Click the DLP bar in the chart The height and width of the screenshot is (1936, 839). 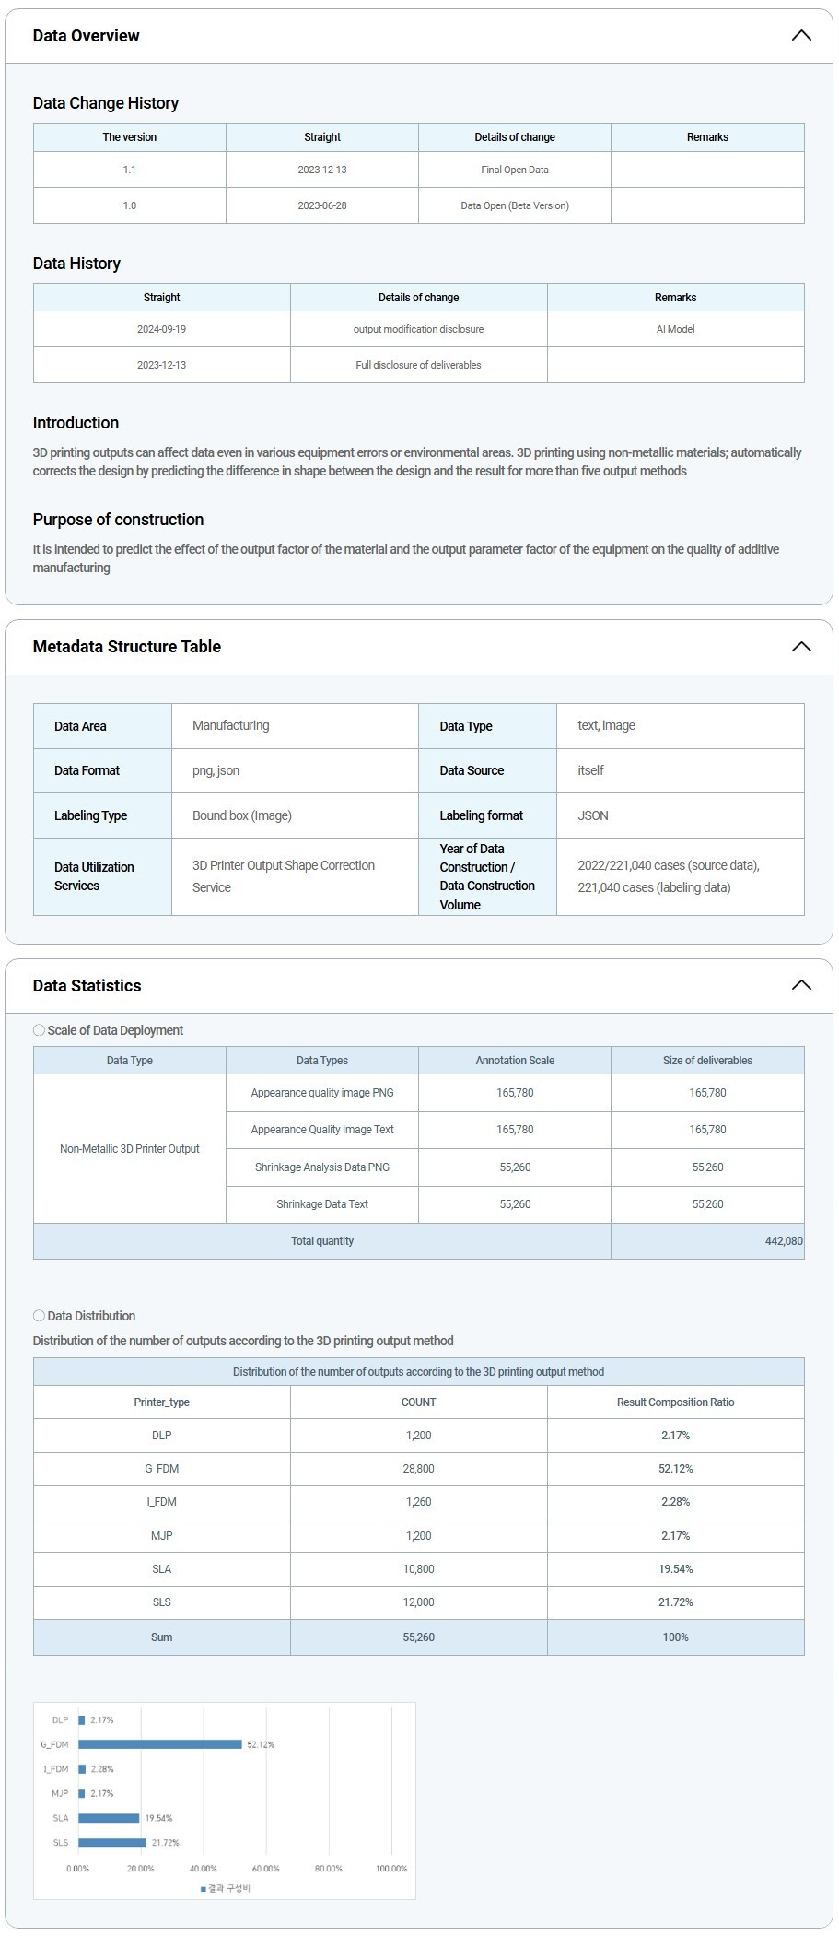[x=82, y=1719]
